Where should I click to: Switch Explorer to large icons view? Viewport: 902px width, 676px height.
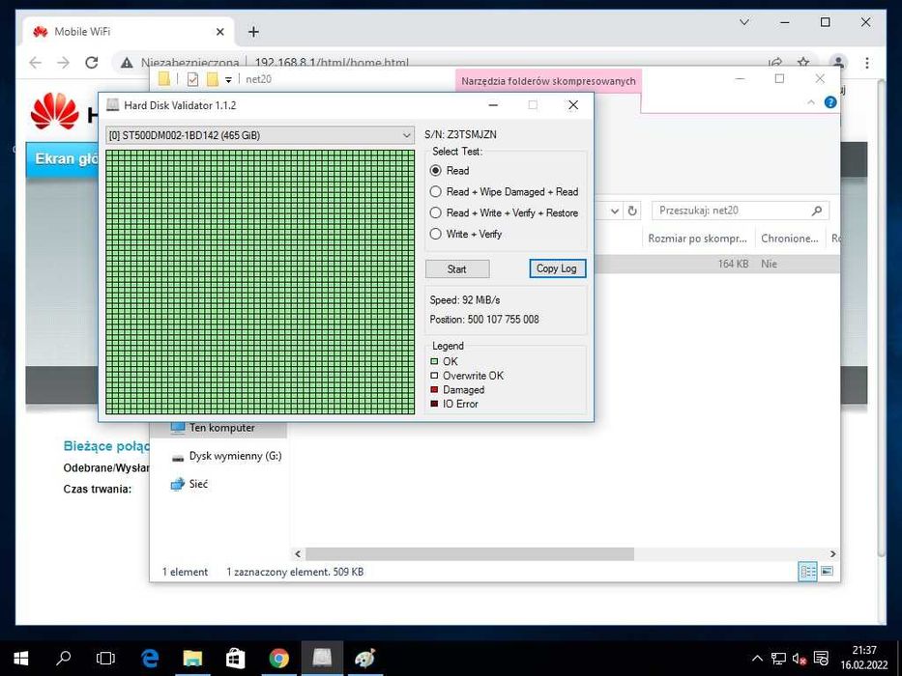click(x=827, y=572)
